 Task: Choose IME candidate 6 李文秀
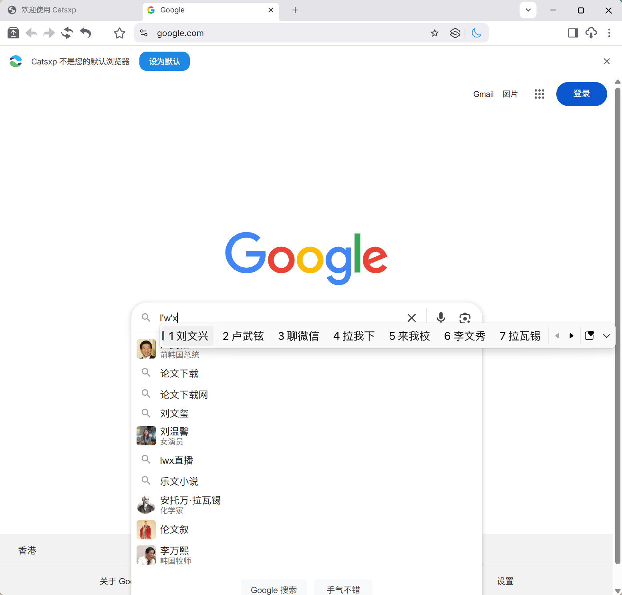tap(465, 336)
